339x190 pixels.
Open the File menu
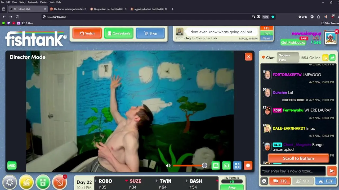(3, 2)
